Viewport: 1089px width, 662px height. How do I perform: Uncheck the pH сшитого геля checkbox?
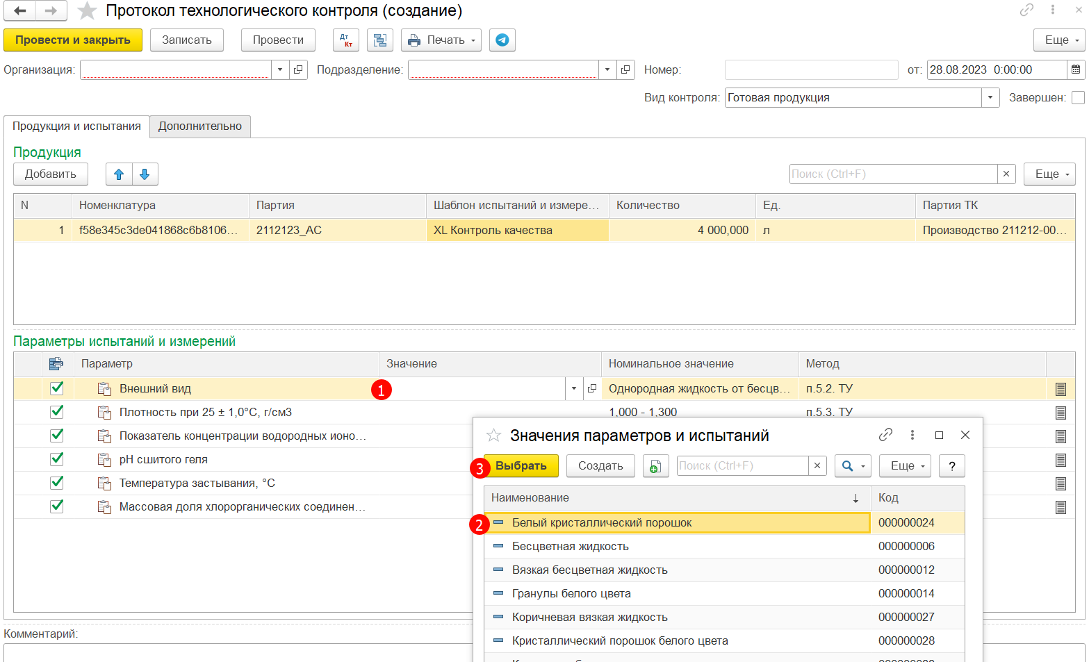(x=57, y=459)
